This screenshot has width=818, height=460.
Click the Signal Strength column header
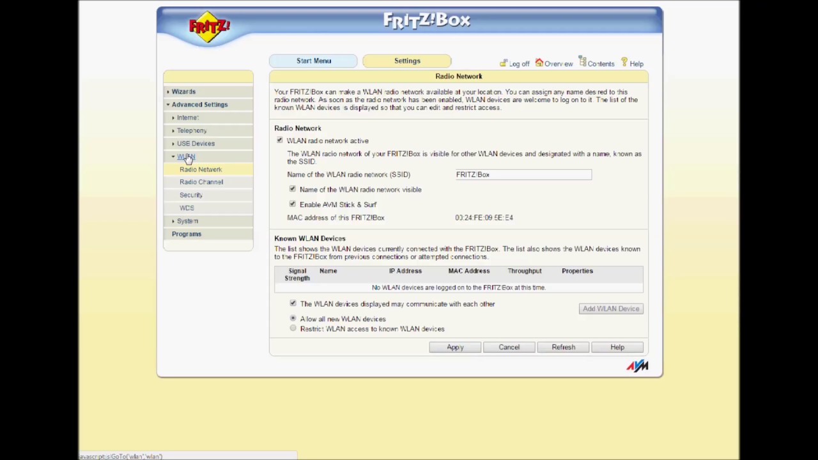297,275
